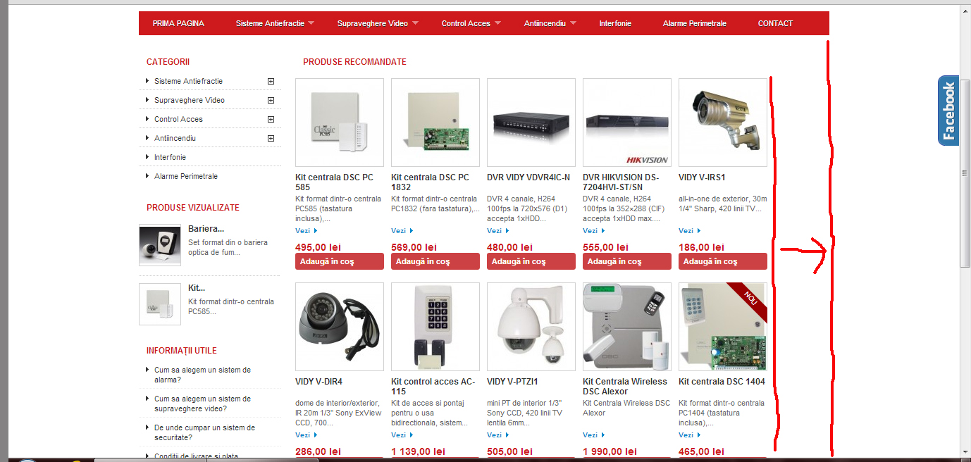Open the CONTACT menu item
The width and height of the screenshot is (971, 462).
pos(775,23)
